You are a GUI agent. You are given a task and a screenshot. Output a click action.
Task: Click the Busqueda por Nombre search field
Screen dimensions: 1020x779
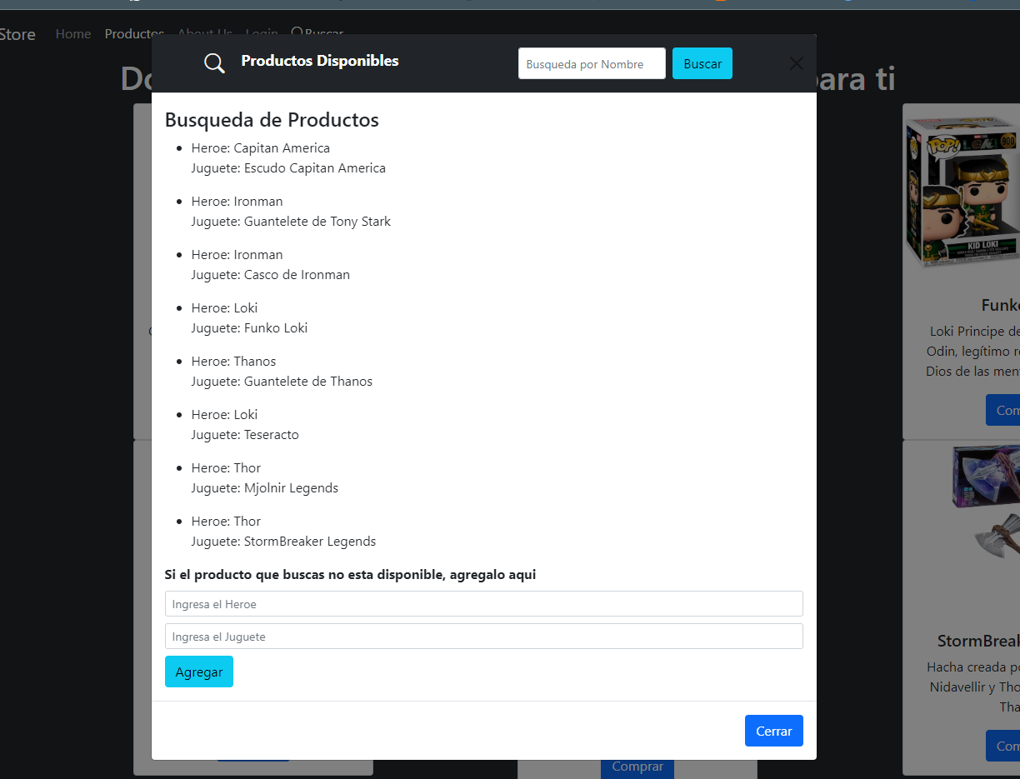(x=592, y=63)
